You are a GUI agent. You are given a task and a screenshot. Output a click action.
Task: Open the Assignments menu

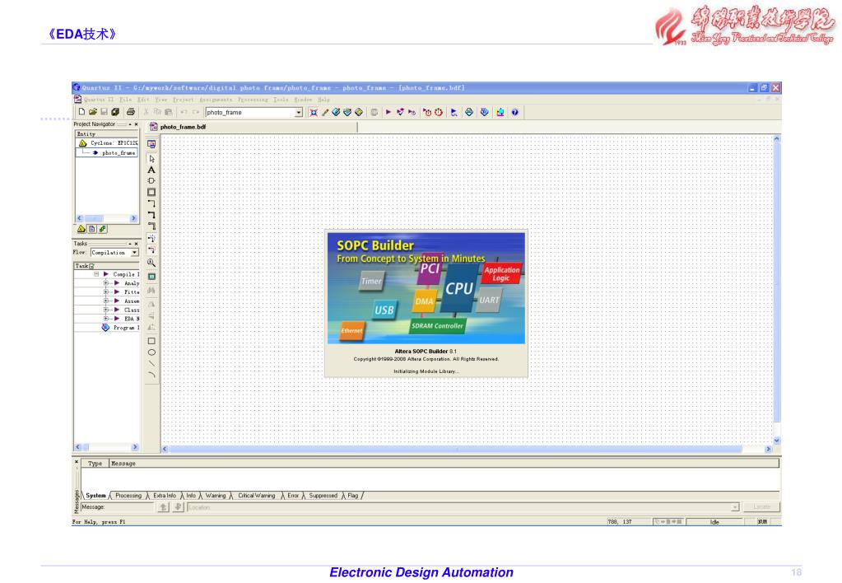pyautogui.click(x=216, y=100)
